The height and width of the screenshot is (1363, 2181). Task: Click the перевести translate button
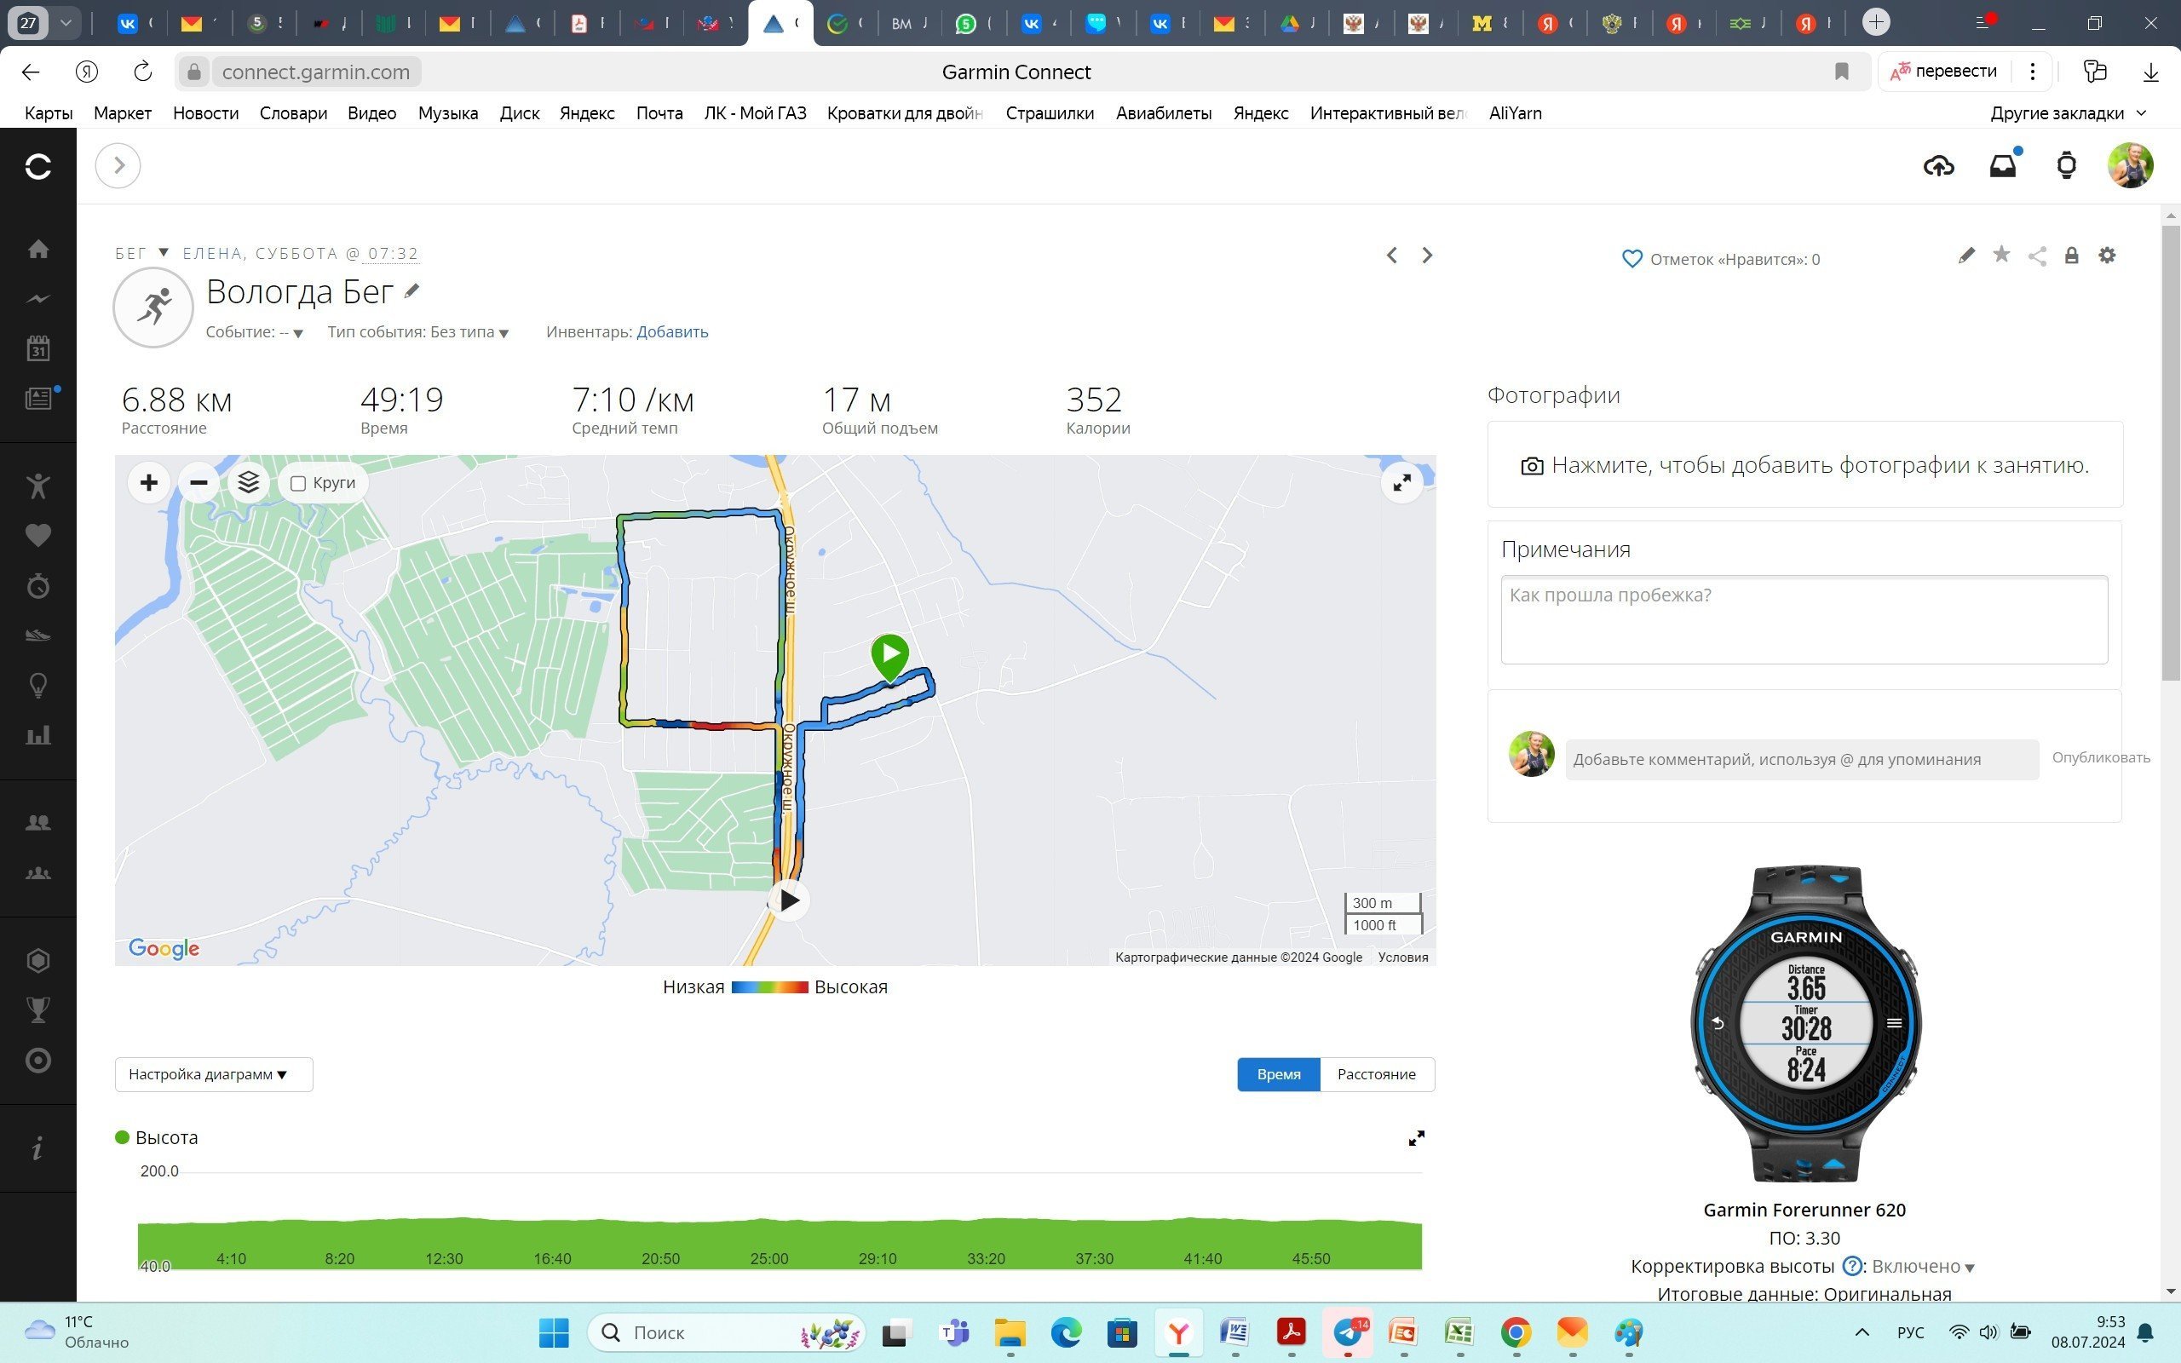(x=1943, y=72)
